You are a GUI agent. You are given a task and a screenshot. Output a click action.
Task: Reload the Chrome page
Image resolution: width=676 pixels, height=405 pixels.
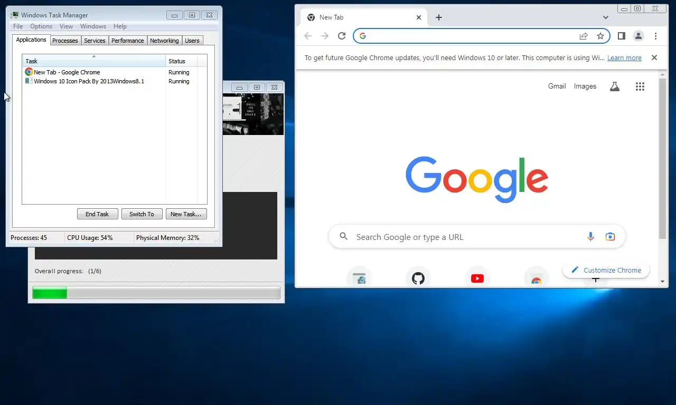(342, 36)
